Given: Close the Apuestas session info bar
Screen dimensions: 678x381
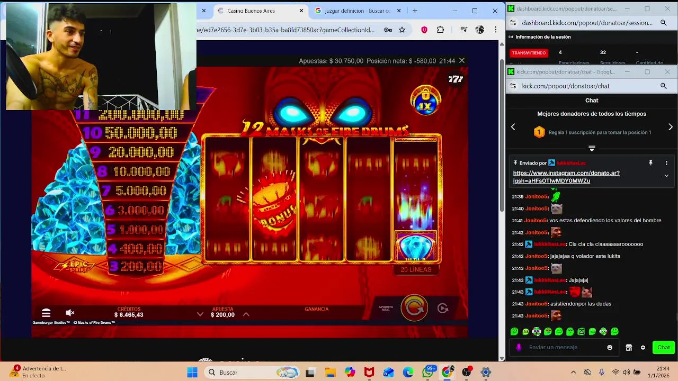Looking at the screenshot, I should (x=462, y=61).
